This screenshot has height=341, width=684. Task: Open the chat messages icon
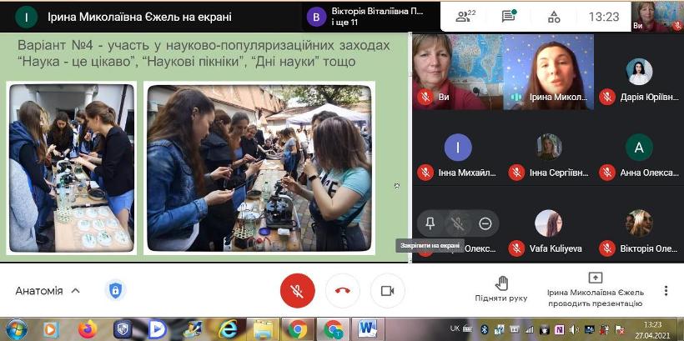pos(509,17)
